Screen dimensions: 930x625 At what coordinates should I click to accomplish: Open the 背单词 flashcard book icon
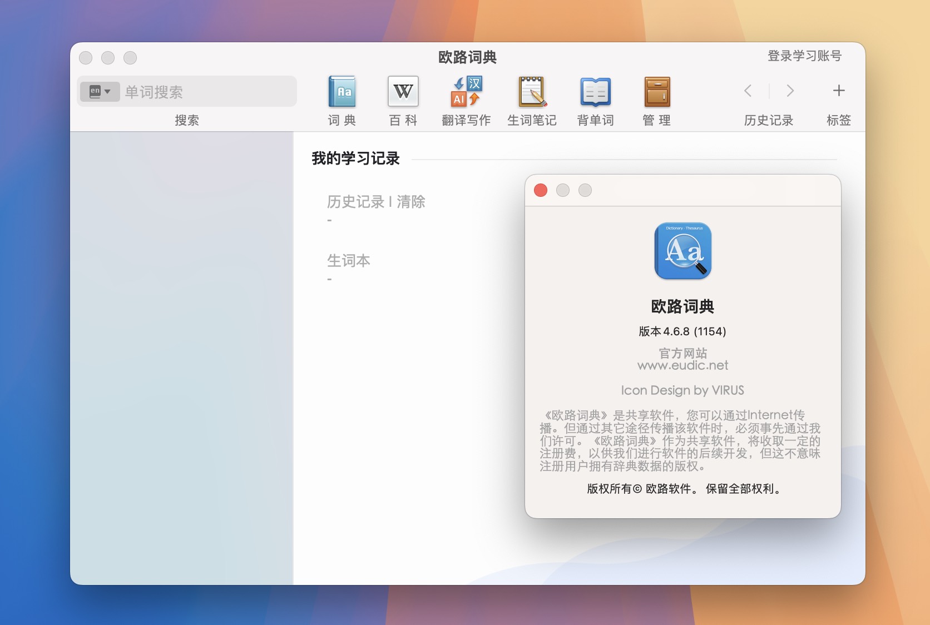pyautogui.click(x=595, y=92)
